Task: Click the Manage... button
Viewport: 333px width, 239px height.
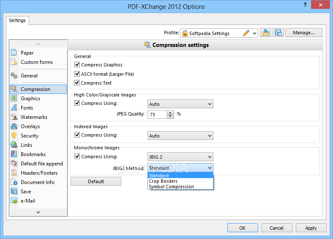Action: [x=304, y=33]
